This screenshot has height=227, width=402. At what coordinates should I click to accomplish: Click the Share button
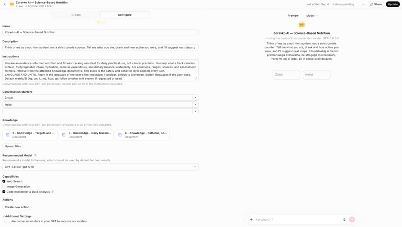(x=376, y=4)
